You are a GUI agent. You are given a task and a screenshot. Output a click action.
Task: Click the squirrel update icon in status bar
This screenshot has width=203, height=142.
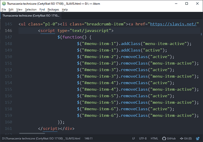pos(198,138)
